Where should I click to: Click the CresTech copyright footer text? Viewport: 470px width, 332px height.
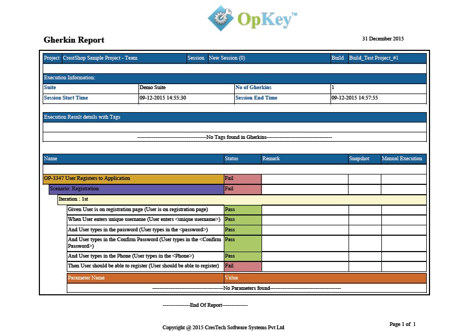pos(223,328)
